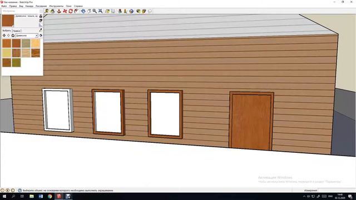Pick the olive green wood swatch
Image resolution: width=356 pixels, height=200 pixels.
click(16, 62)
